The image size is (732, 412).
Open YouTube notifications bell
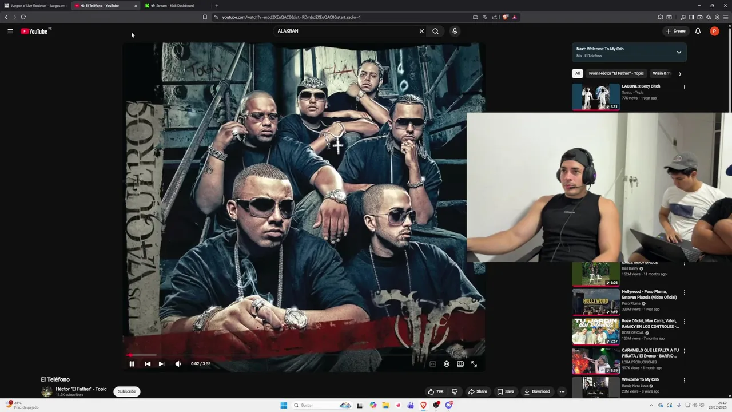(x=698, y=31)
